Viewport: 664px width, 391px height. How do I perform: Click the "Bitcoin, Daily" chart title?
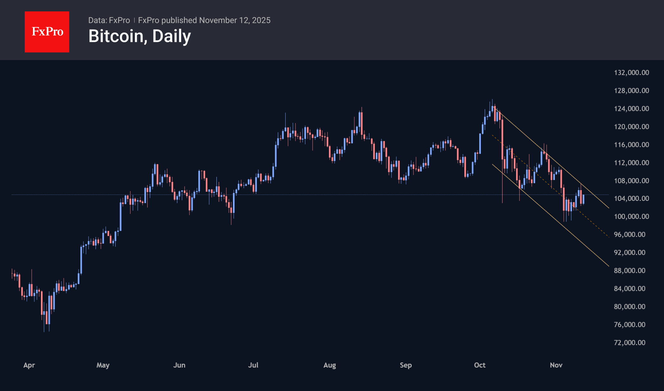139,36
